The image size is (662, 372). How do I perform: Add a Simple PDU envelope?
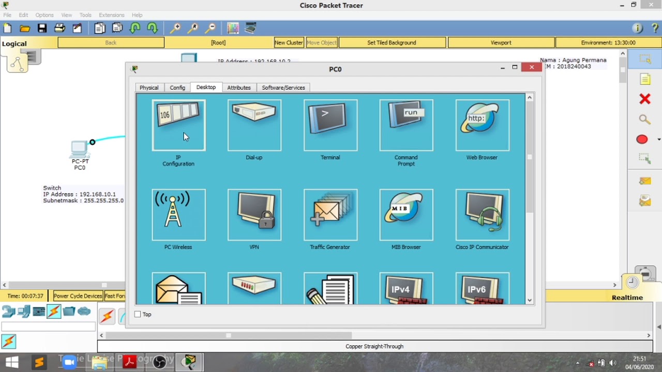(x=644, y=181)
